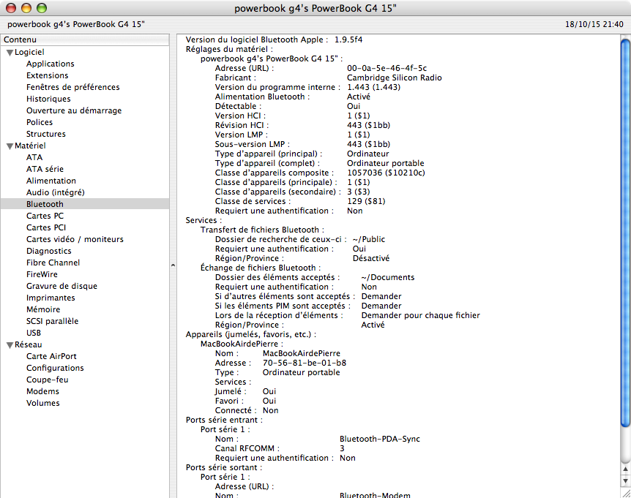This screenshot has height=498, width=631.
Task: Select Historiques in the sidebar
Action: (48, 99)
